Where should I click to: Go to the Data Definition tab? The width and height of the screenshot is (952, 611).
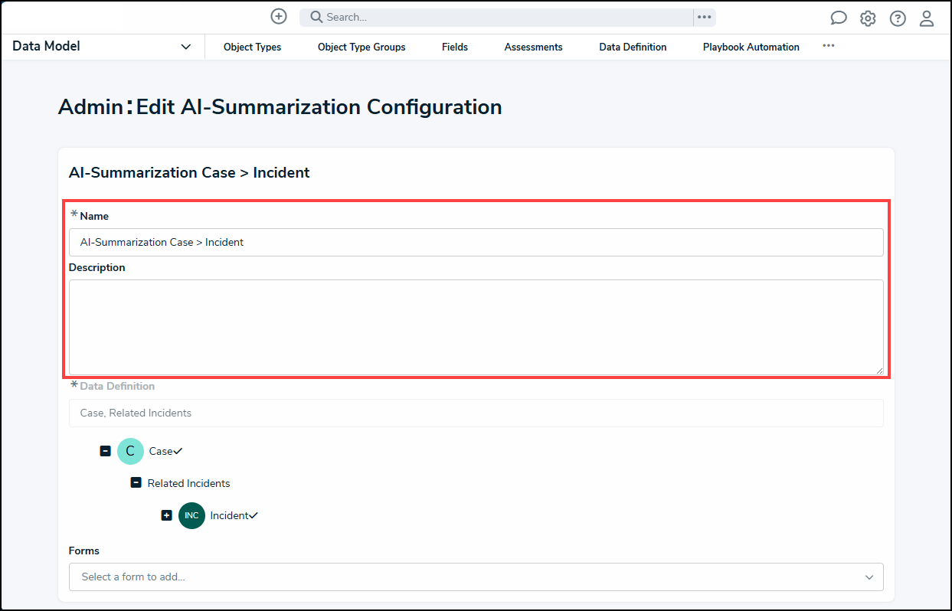click(x=633, y=47)
